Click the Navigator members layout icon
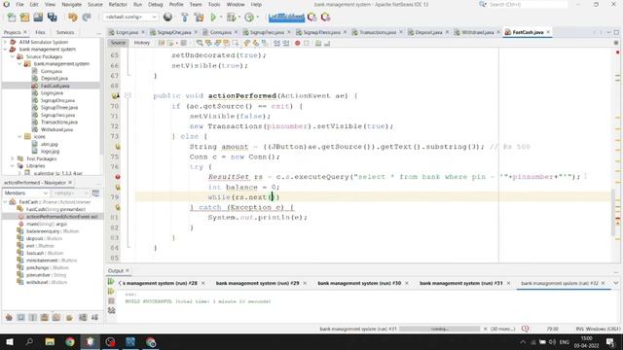Image resolution: width=623 pixels, height=350 pixels. (95, 192)
